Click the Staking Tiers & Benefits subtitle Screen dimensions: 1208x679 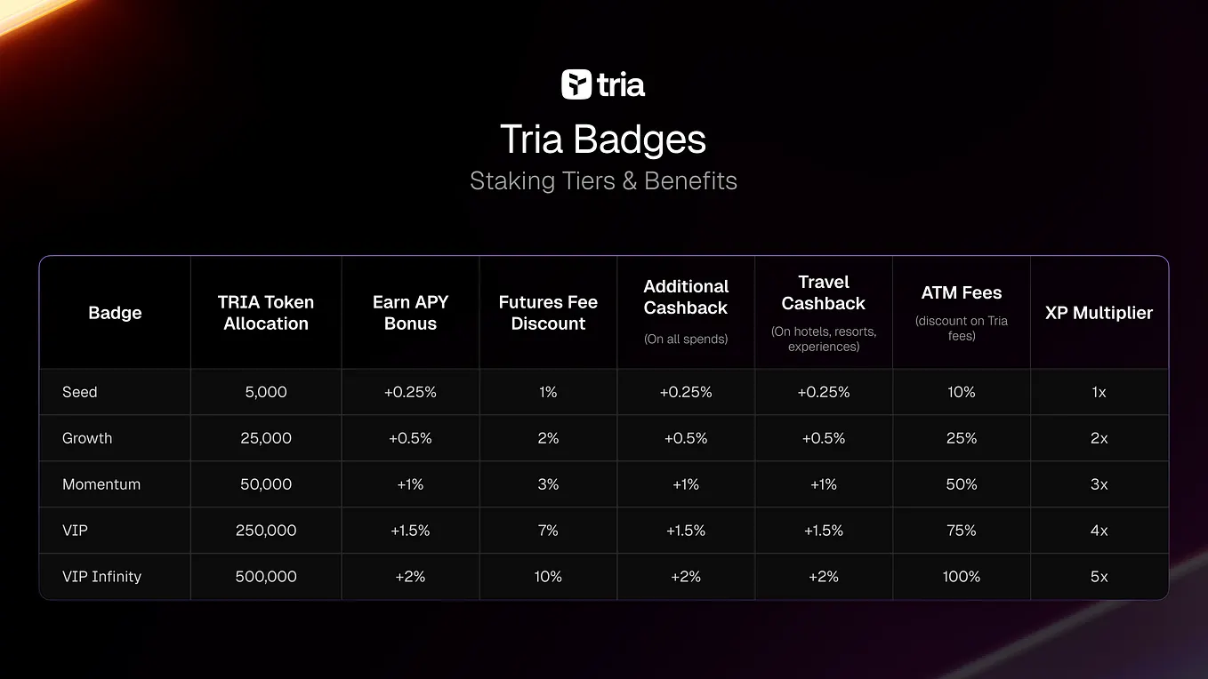tap(603, 181)
